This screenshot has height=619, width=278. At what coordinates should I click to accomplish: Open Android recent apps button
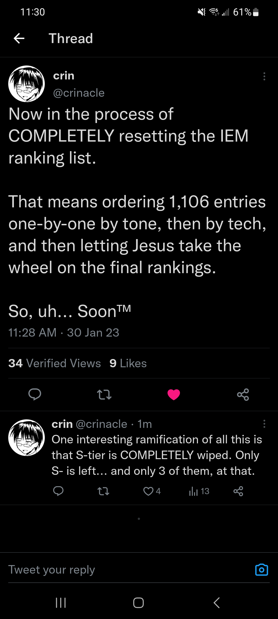pyautogui.click(x=61, y=603)
